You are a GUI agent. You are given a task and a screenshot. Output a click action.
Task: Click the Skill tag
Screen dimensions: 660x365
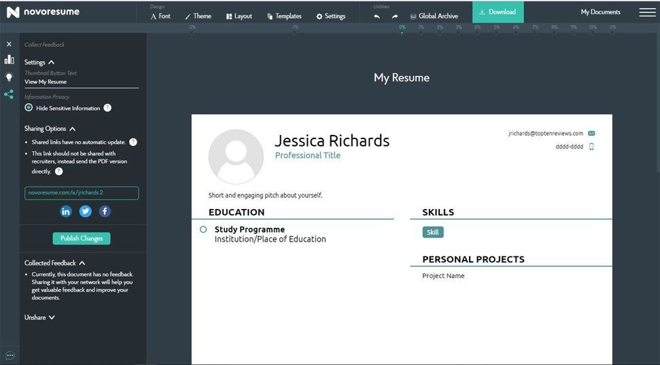(x=433, y=232)
